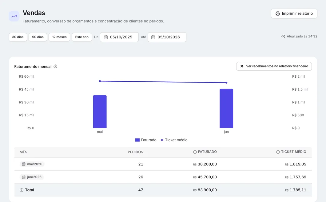Click the R$ 83.900,00 total value
This screenshot has width=326, height=202.
pyautogui.click(x=205, y=190)
